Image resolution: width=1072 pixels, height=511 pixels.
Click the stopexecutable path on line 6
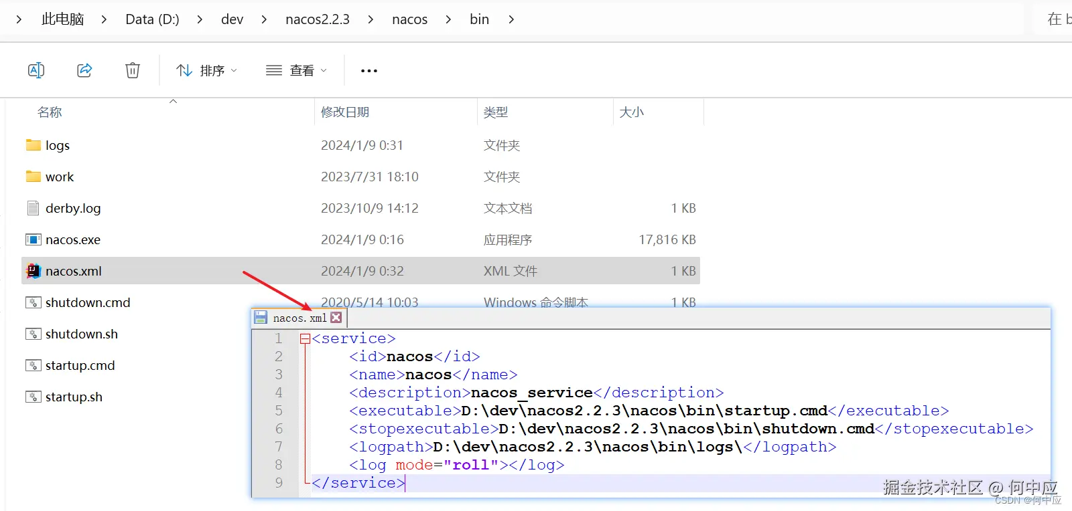[x=687, y=429]
